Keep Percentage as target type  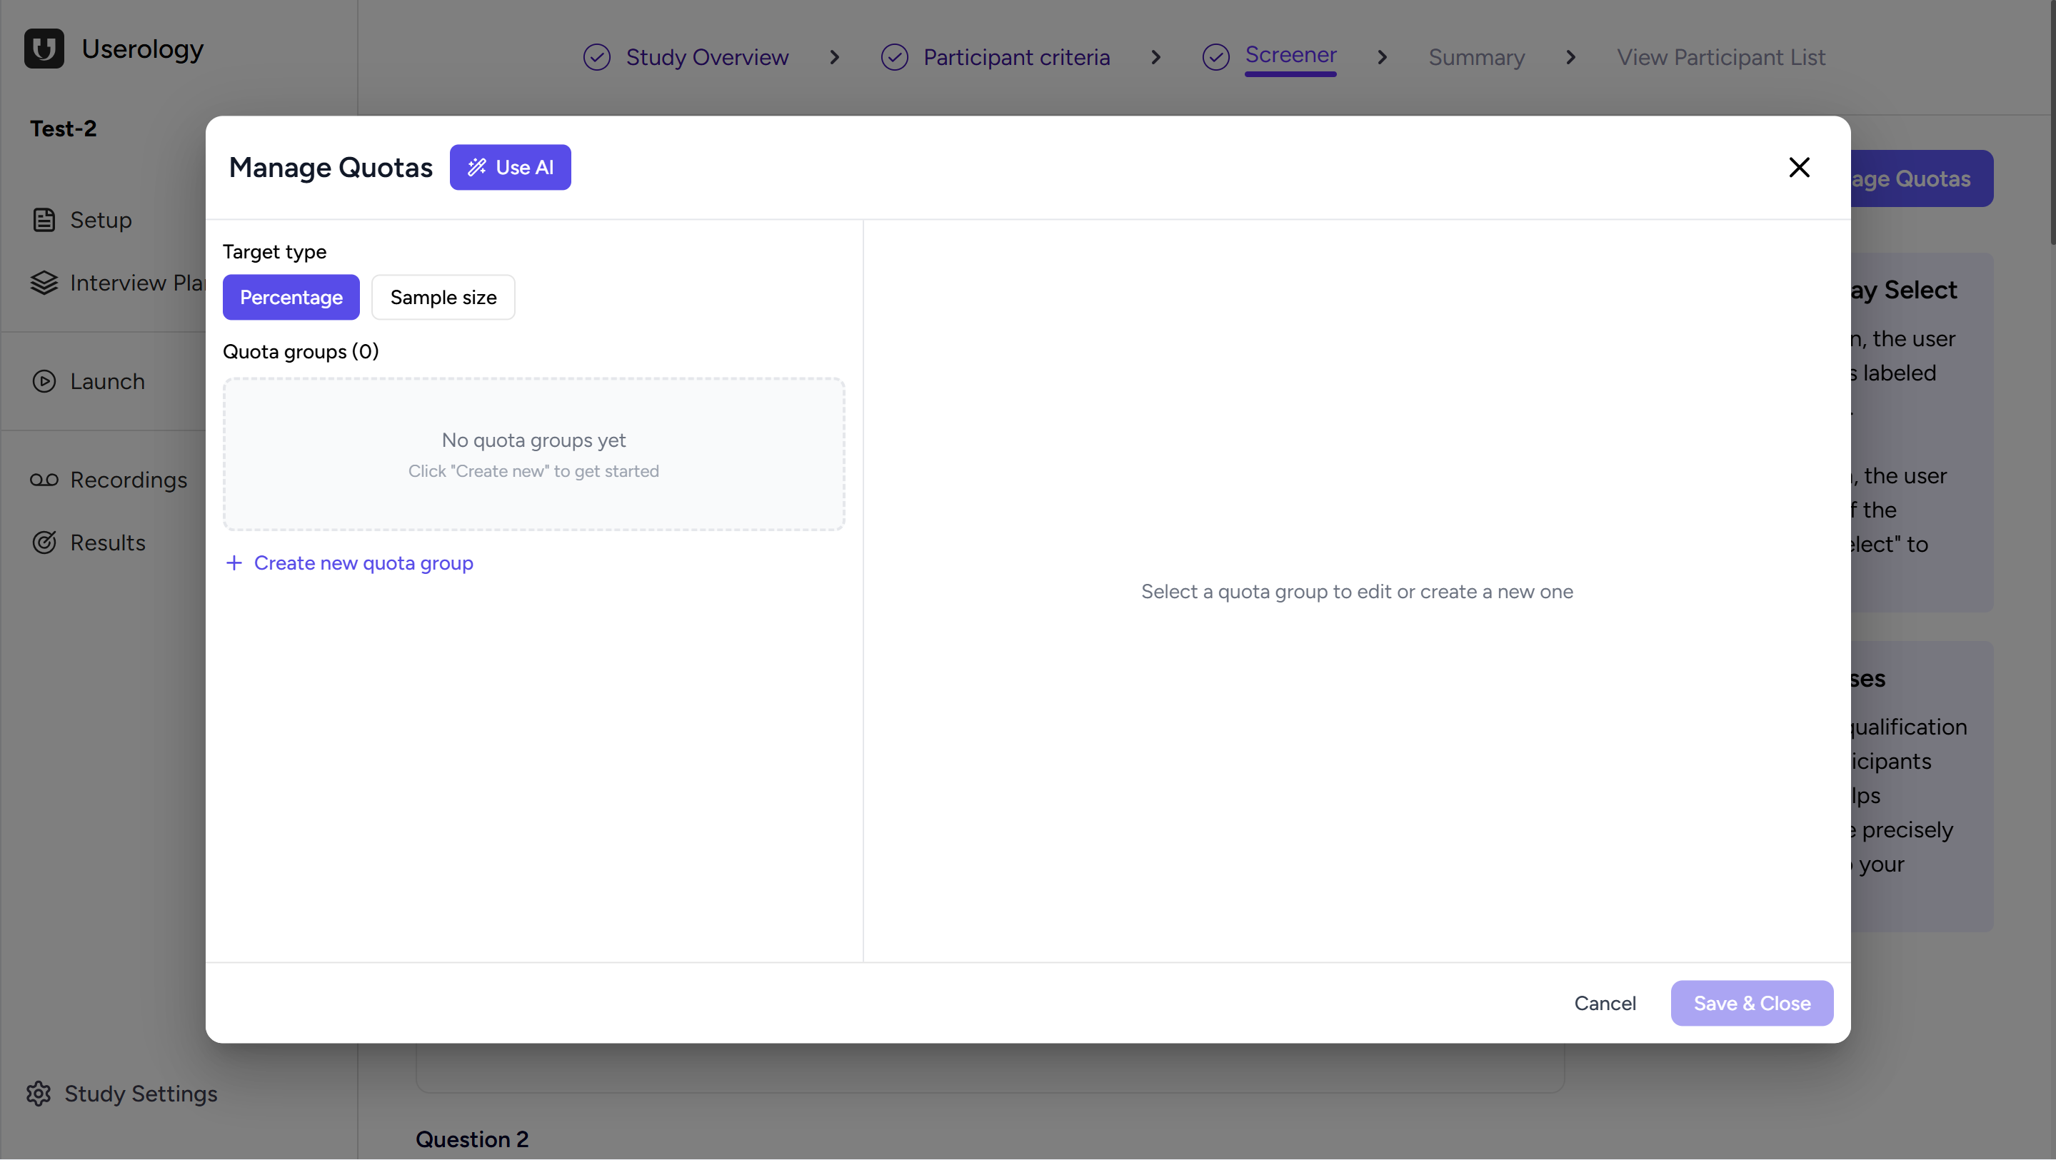pyautogui.click(x=291, y=297)
